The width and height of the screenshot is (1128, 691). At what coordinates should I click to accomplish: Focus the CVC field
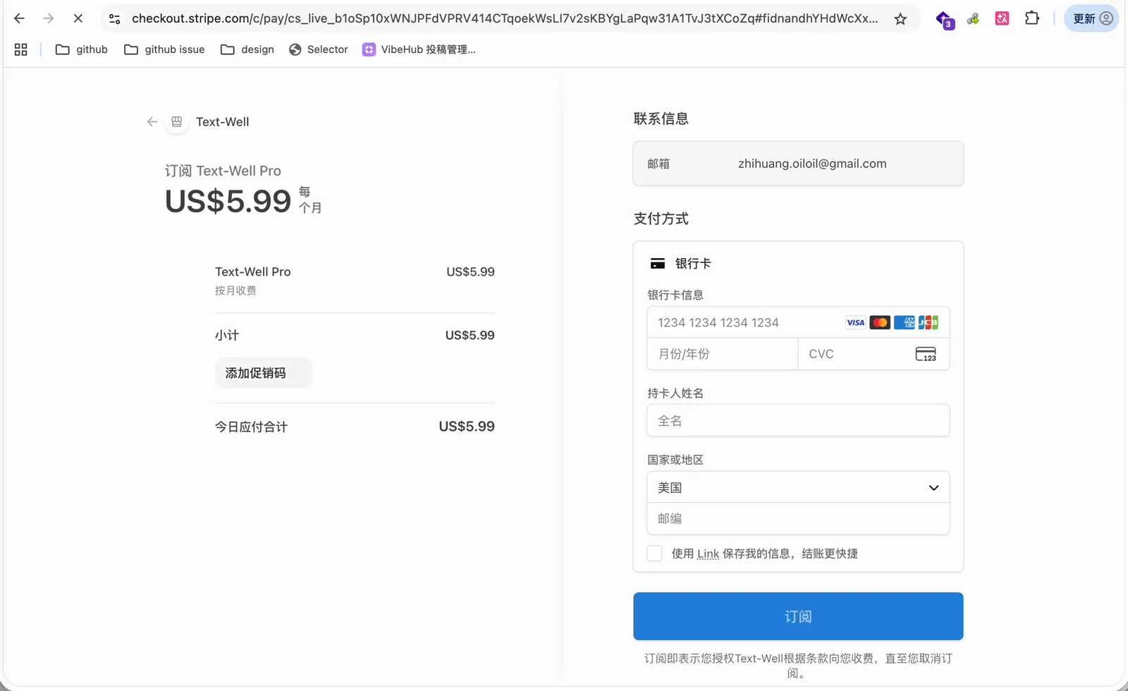[x=873, y=354]
